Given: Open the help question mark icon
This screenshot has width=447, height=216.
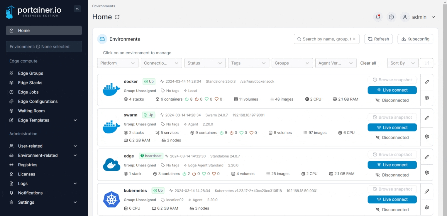Looking at the screenshot, I should click(x=391, y=17).
